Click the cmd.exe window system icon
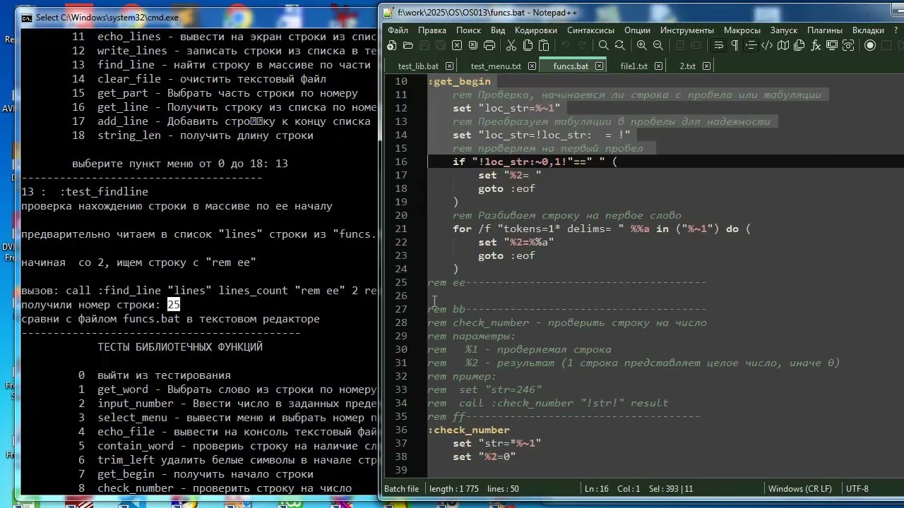 tap(27, 18)
